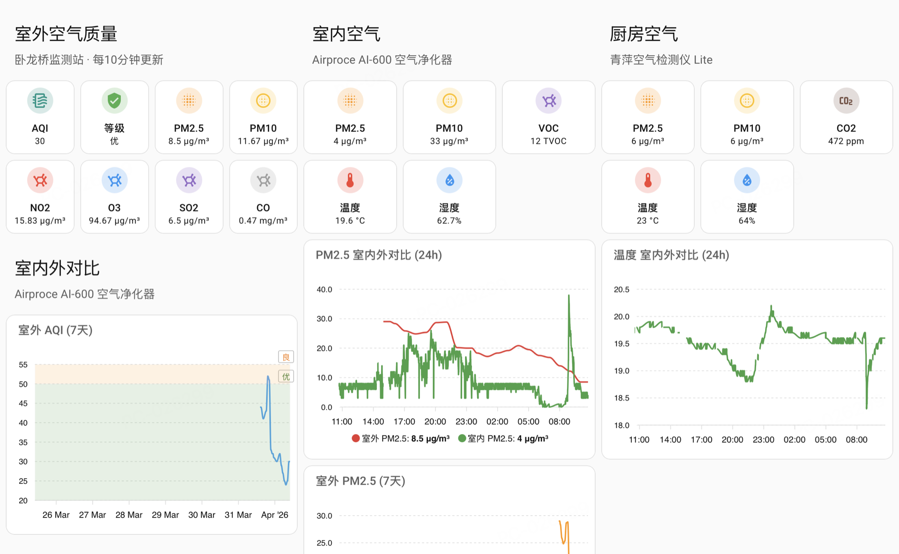Click the purple VOC molecule icon
This screenshot has width=899, height=554.
tap(548, 100)
